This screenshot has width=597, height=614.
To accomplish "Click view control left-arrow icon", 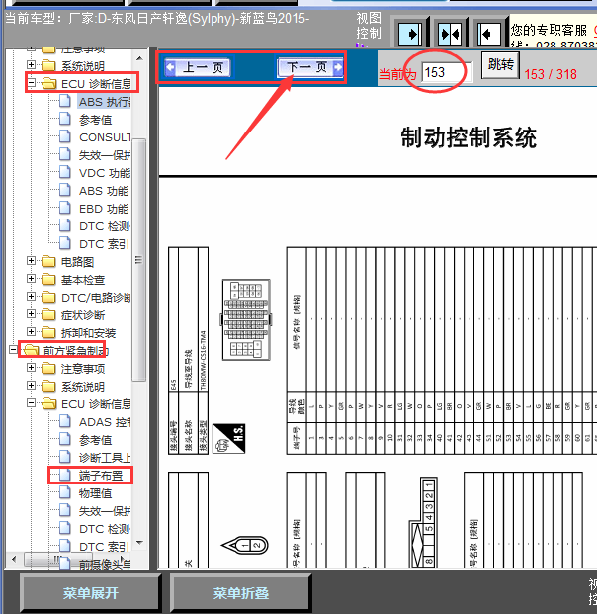I will click(x=489, y=34).
